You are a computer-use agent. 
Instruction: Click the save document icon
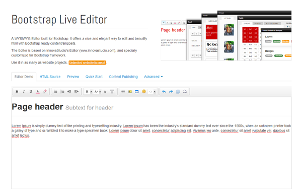(178, 92)
